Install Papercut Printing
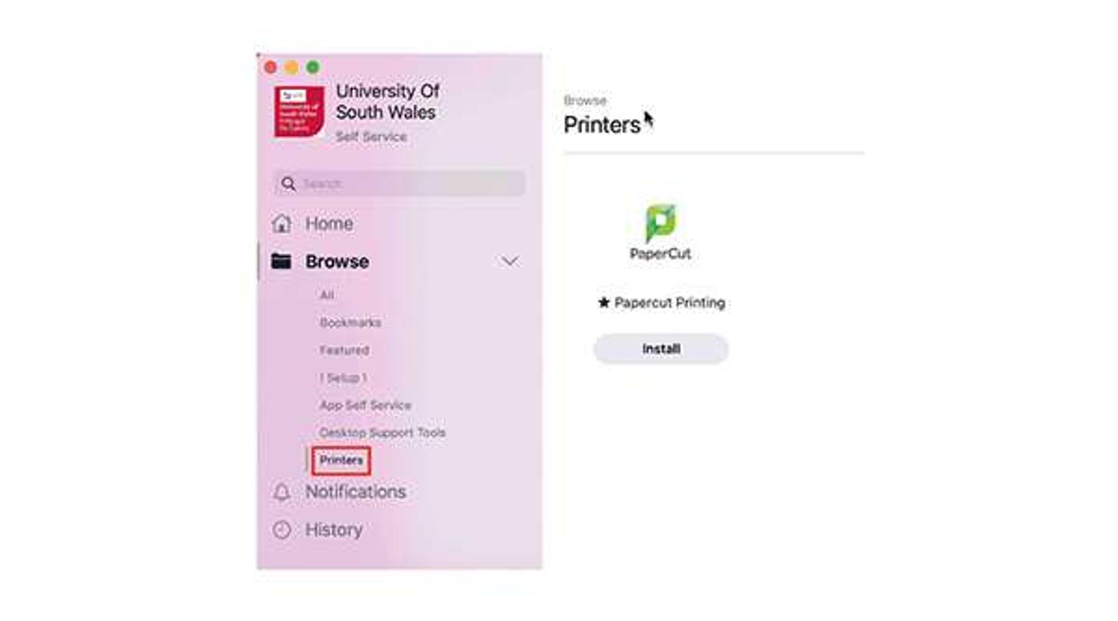The height and width of the screenshot is (621, 1118). click(661, 349)
